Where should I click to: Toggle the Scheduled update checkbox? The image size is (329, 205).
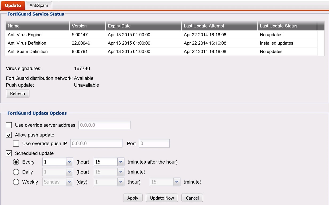click(x=9, y=153)
